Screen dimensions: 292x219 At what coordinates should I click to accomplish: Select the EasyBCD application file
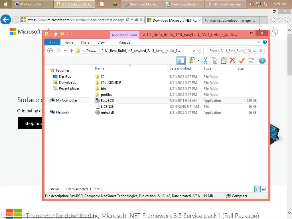click(x=176, y=101)
